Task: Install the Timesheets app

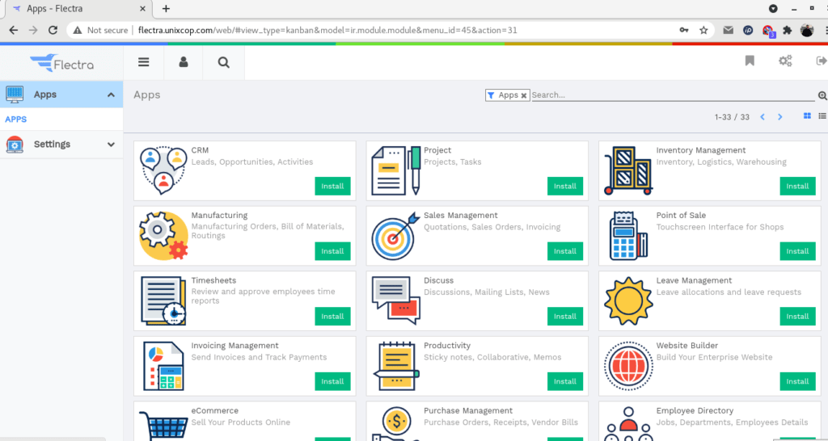Action: (332, 317)
